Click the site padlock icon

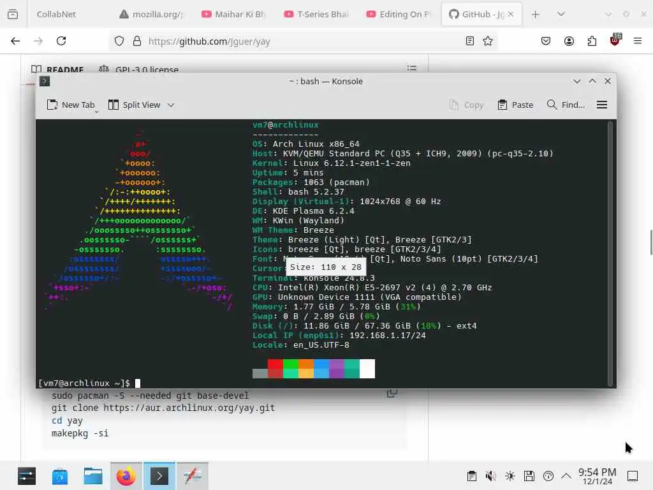pyautogui.click(x=136, y=41)
